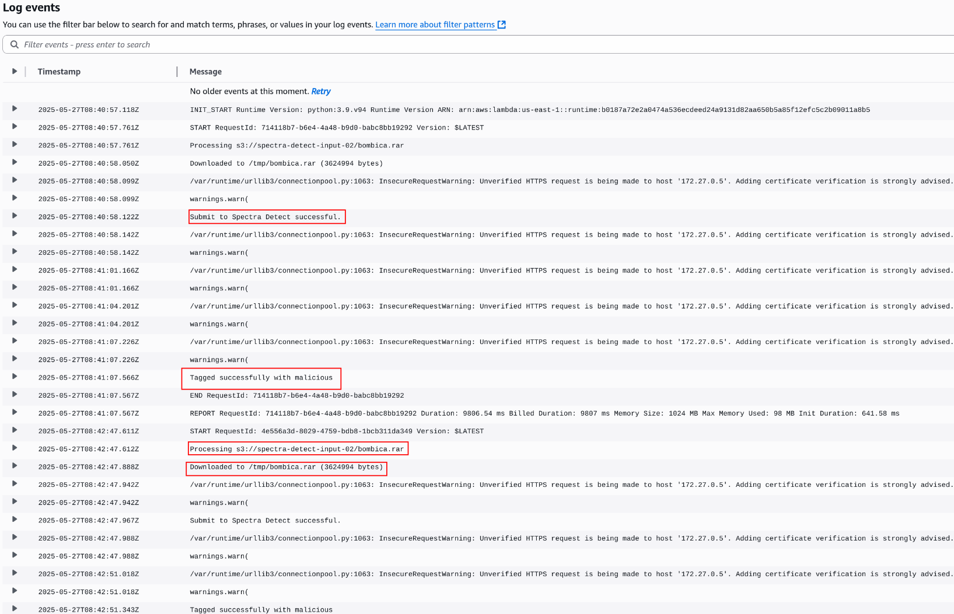Image resolution: width=954 pixels, height=614 pixels.
Task: Open Learn more about filter patterns link
Action: click(435, 24)
